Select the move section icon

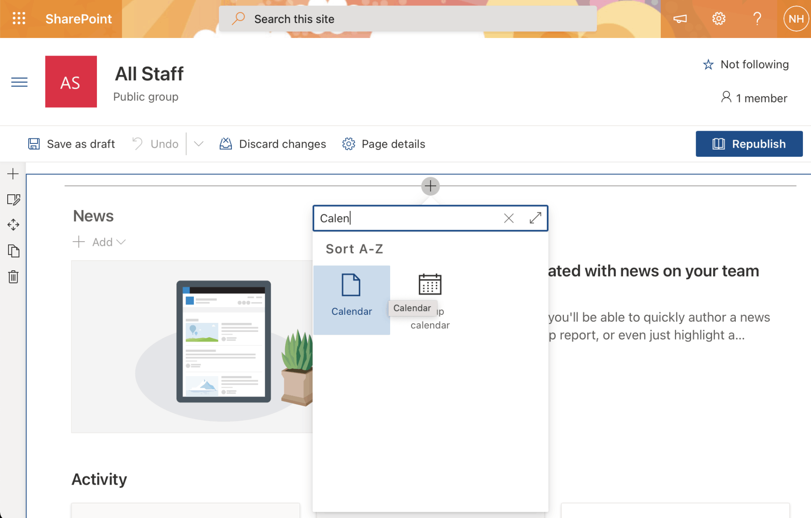click(13, 225)
